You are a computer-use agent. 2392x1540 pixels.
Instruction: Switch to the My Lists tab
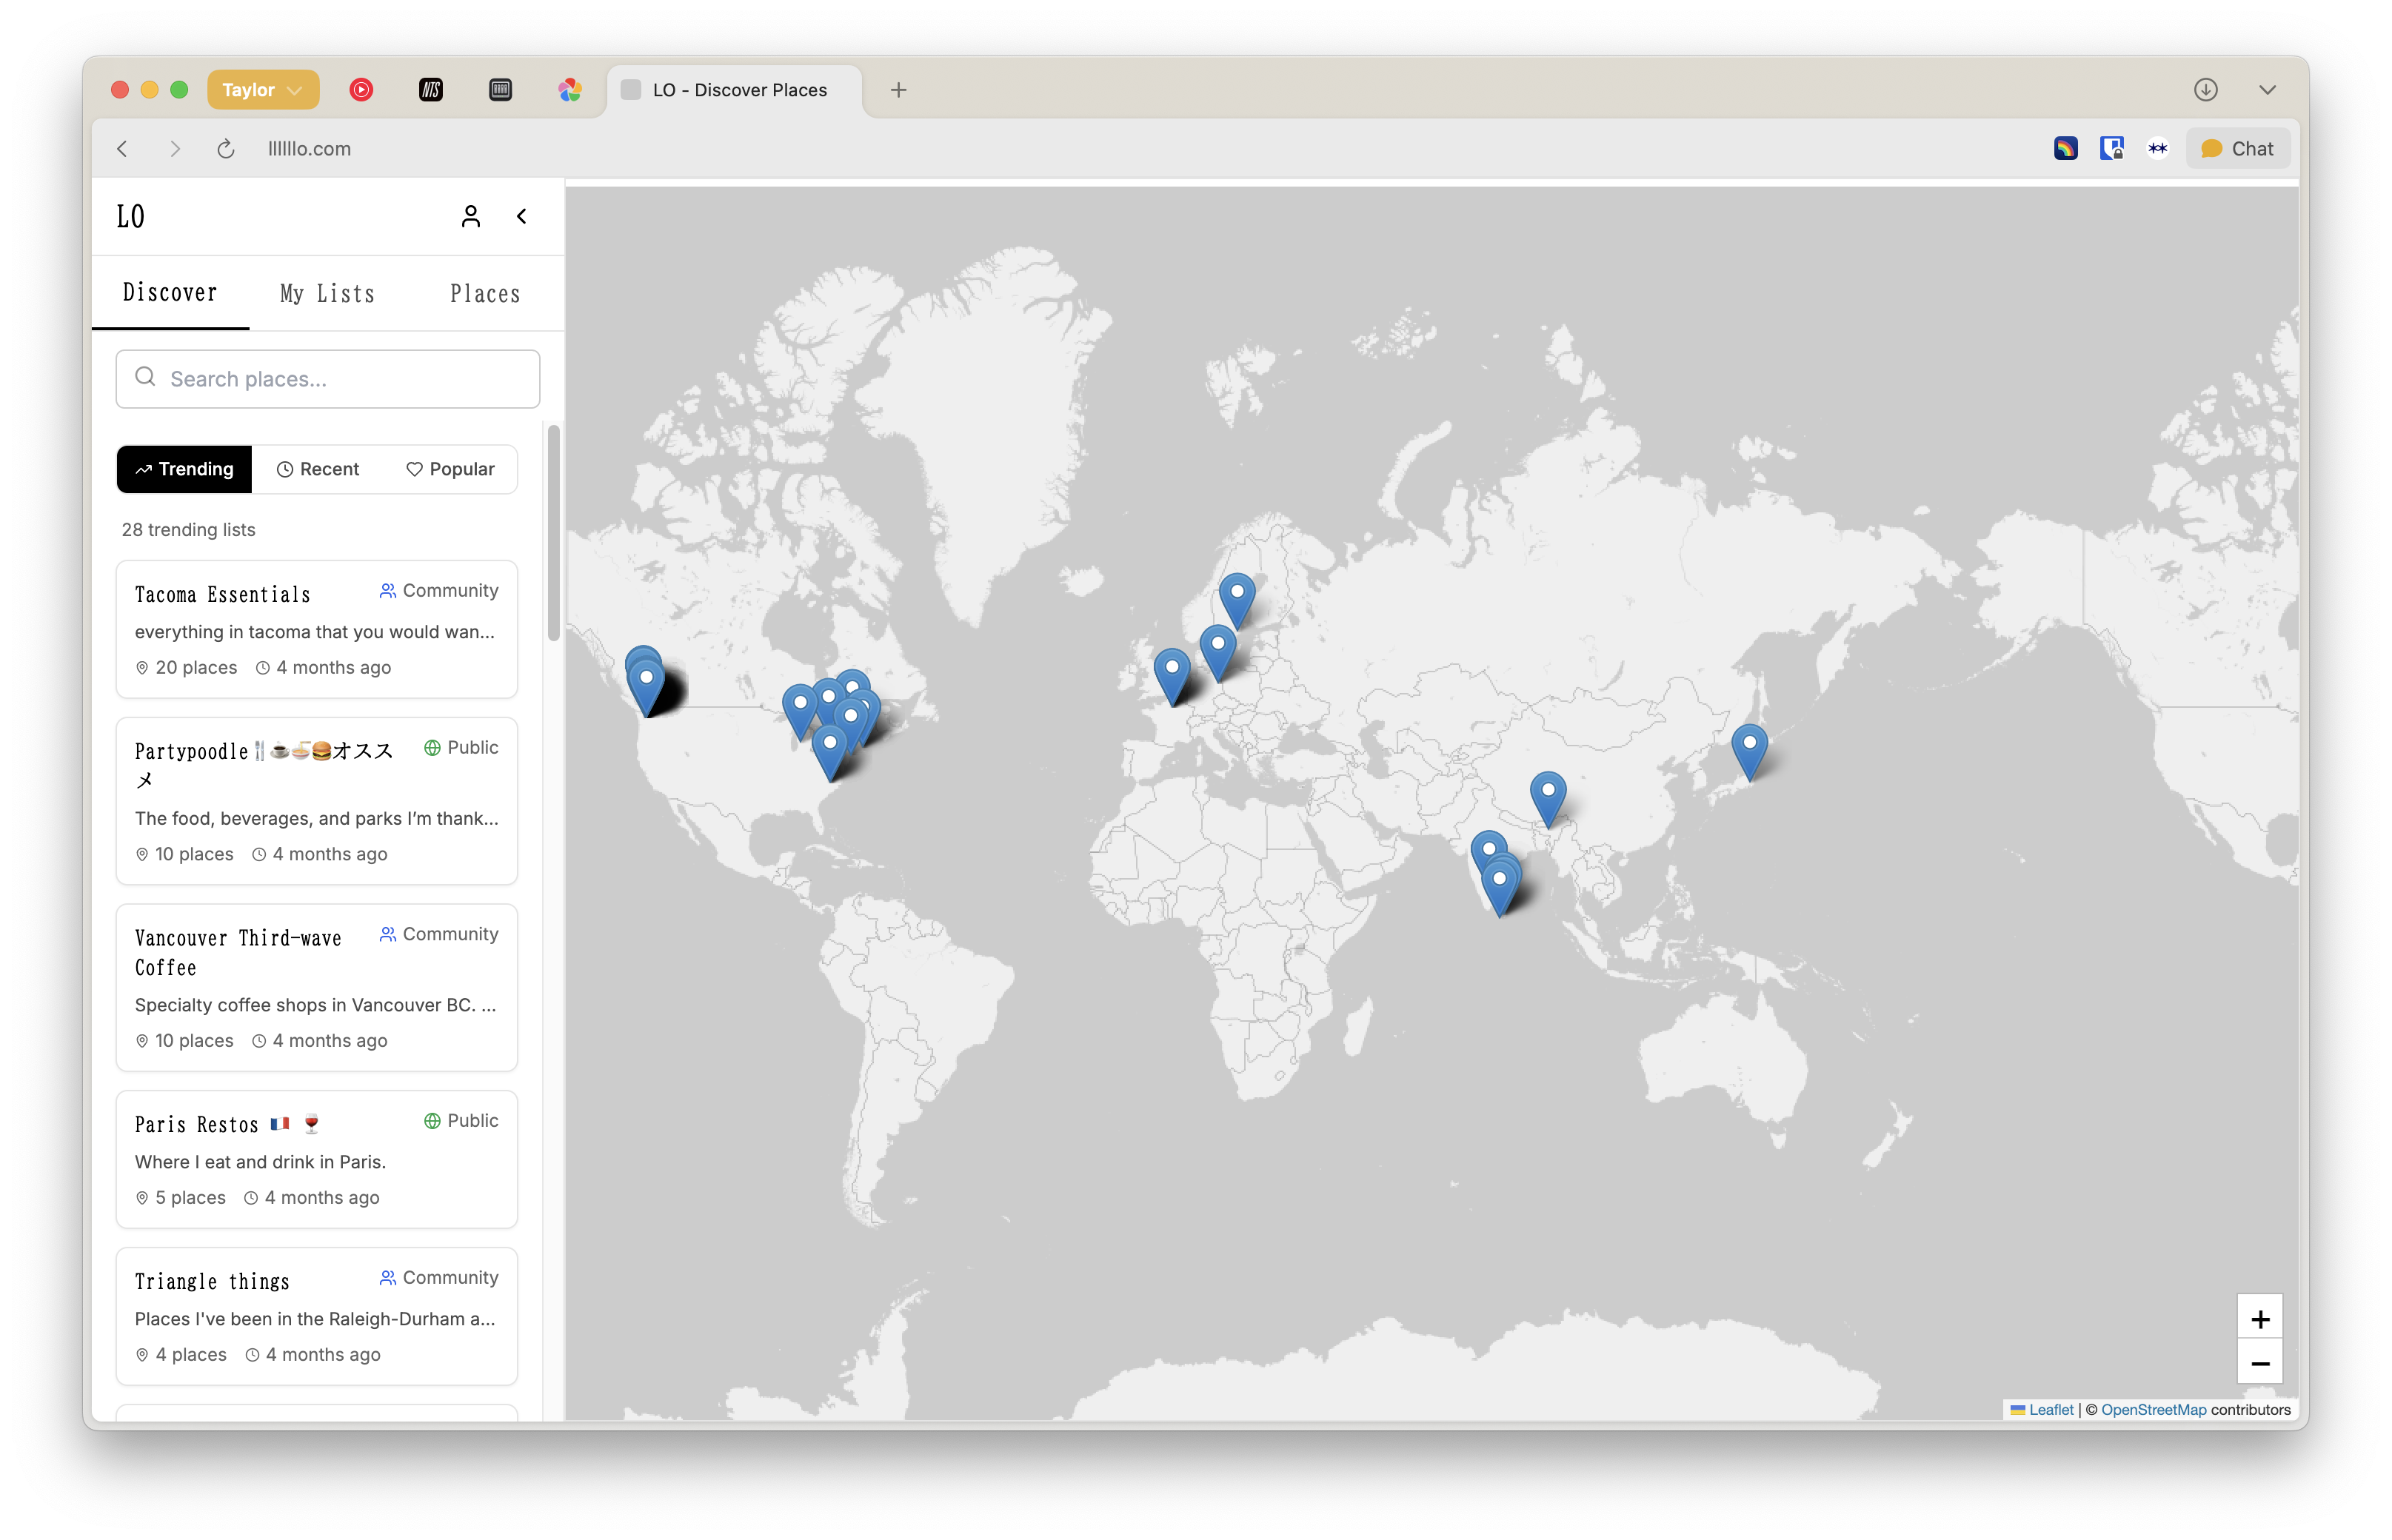[x=327, y=293]
